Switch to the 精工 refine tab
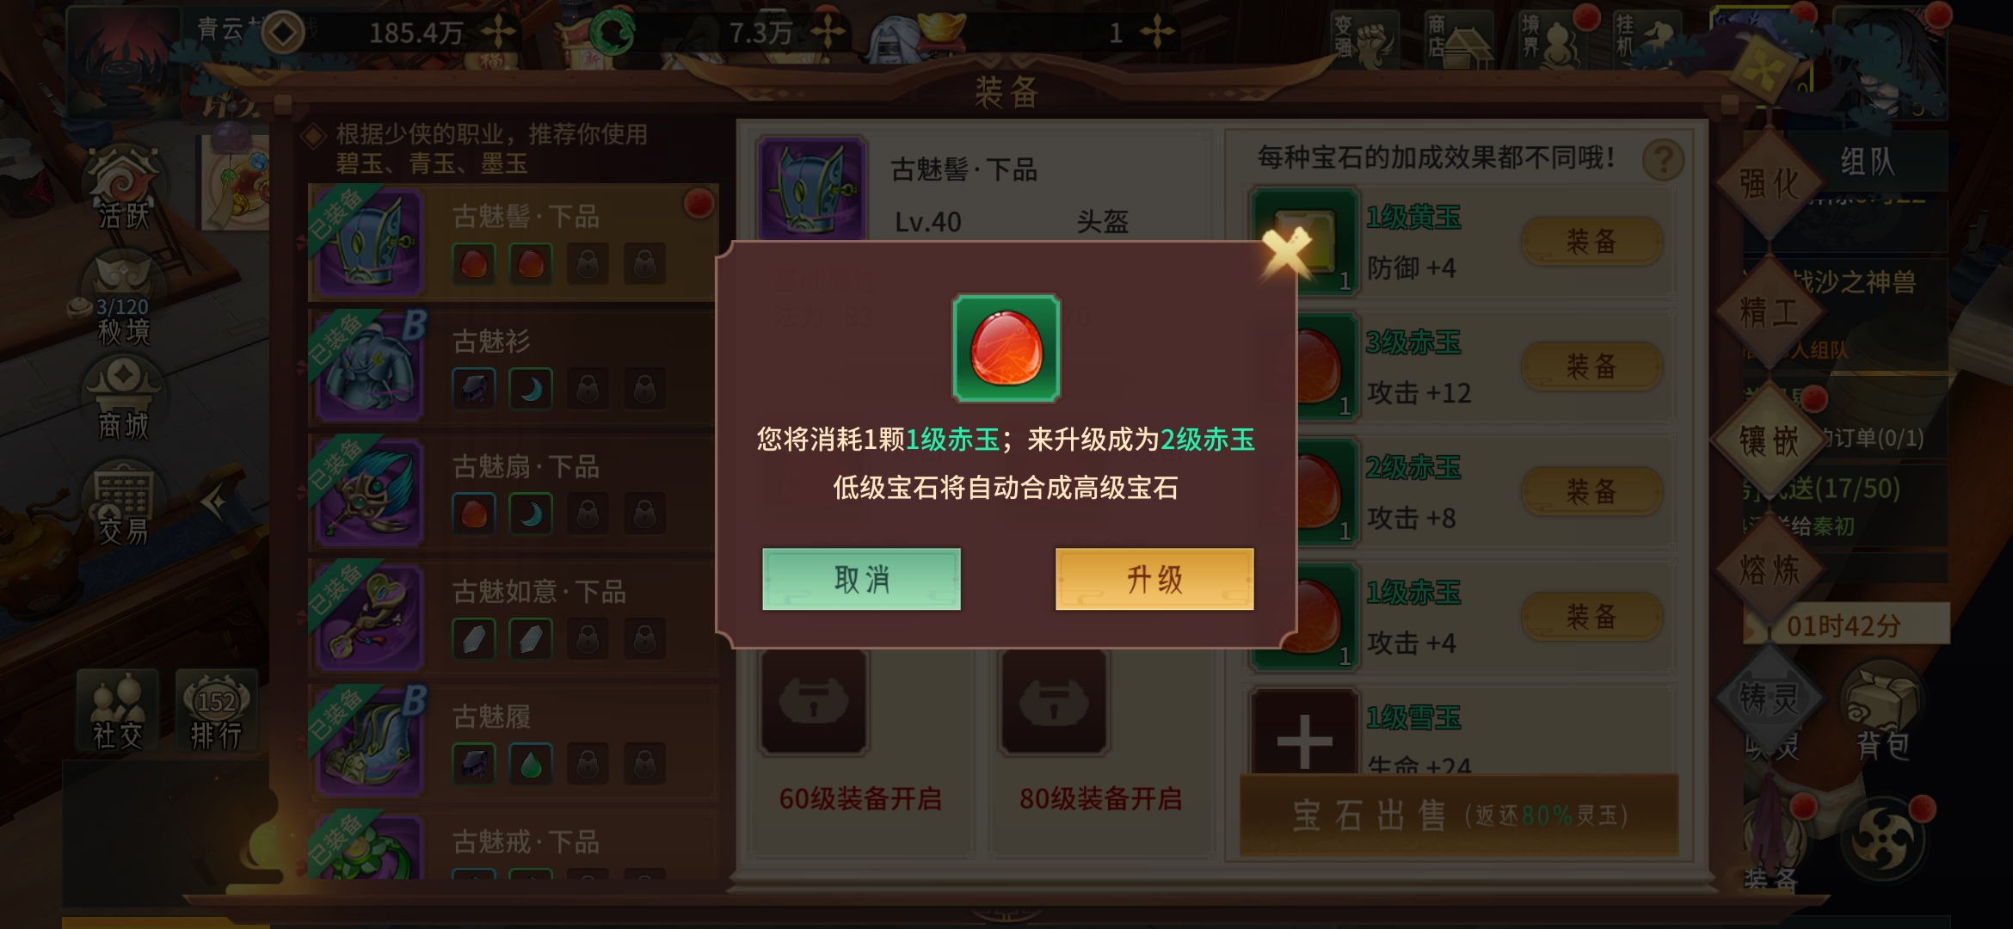 click(x=1769, y=312)
